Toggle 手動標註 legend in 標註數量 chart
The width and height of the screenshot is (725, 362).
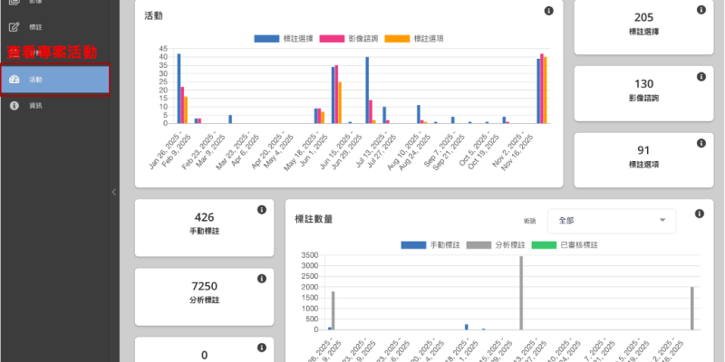pos(432,245)
